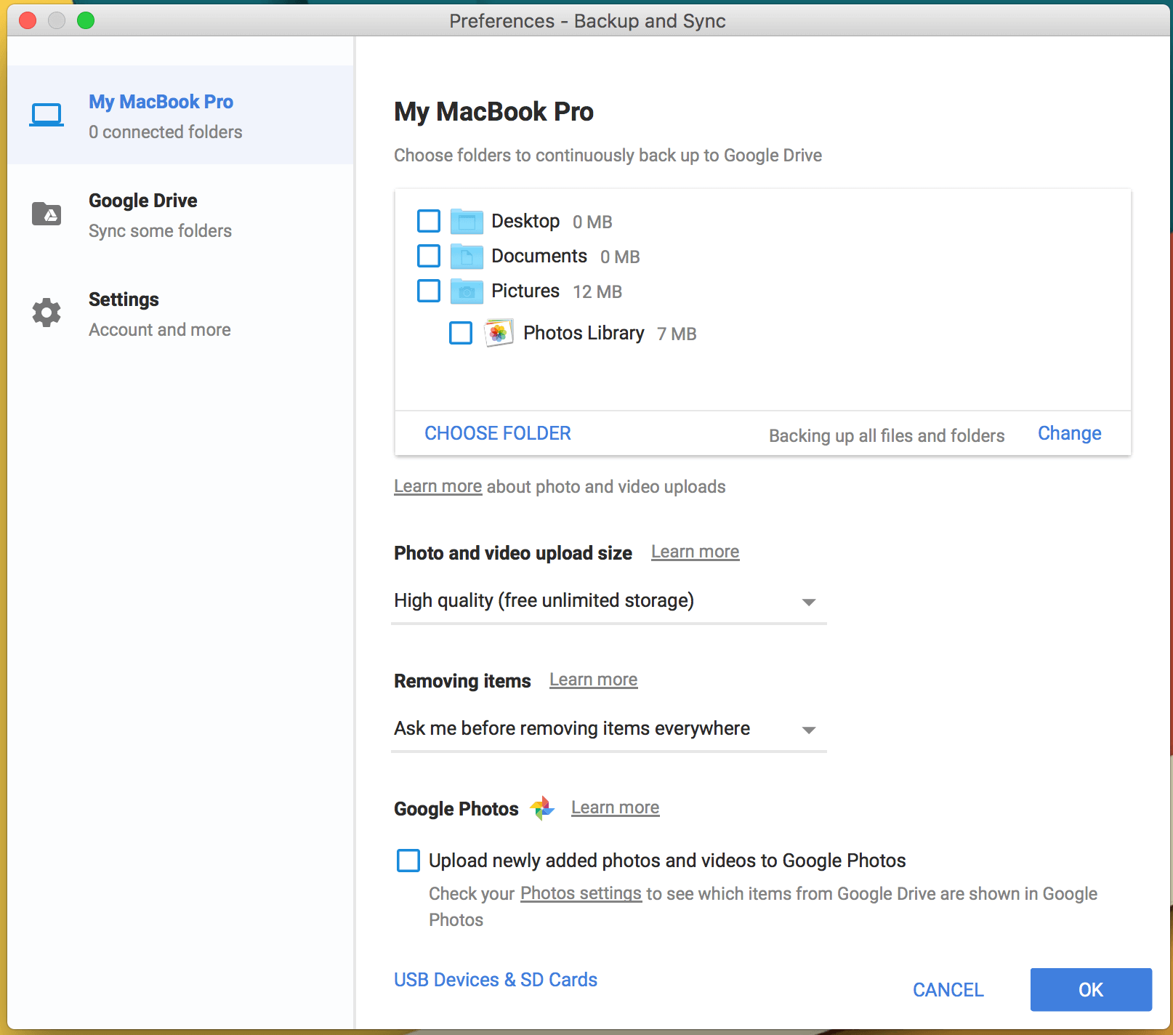Click Change next to backing up all files
Screen dimensions: 1173x1035
click(1069, 433)
